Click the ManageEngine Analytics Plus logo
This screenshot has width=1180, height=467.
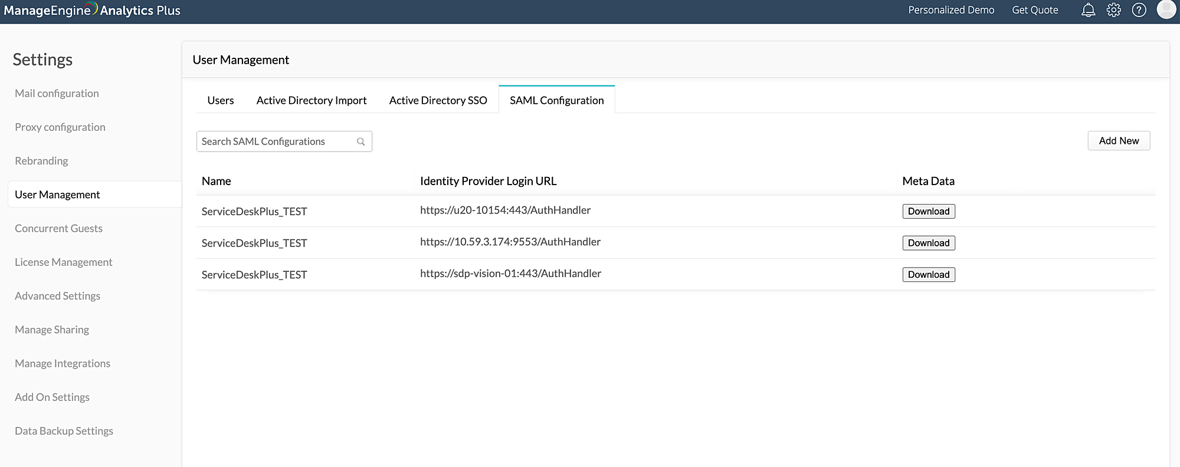92,10
